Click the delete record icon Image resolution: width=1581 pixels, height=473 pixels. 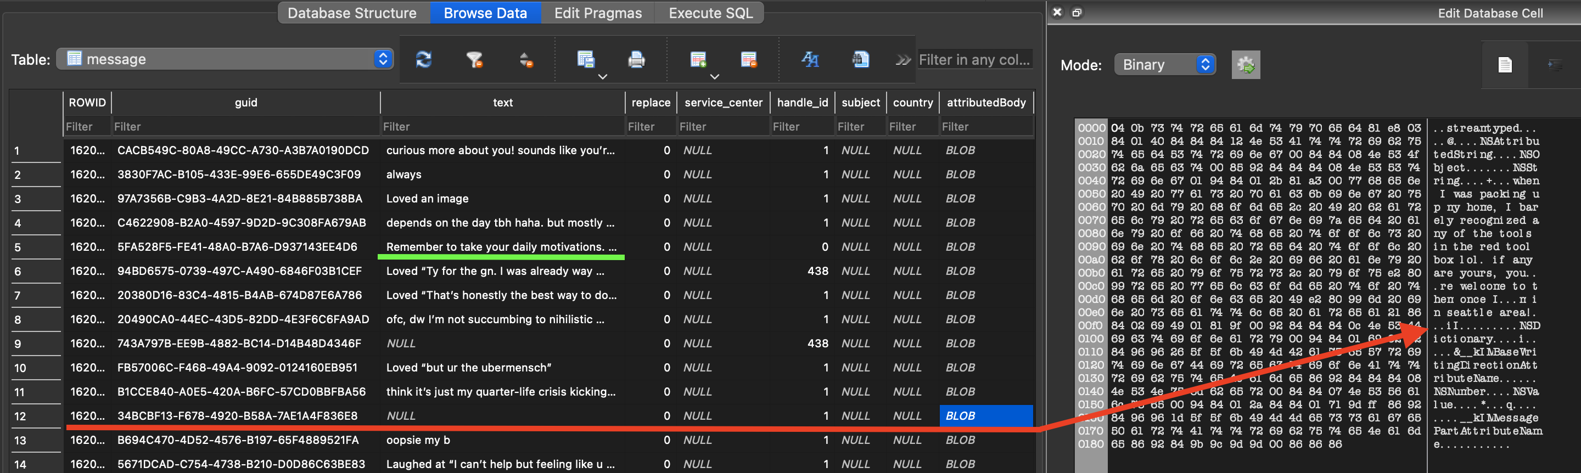748,59
